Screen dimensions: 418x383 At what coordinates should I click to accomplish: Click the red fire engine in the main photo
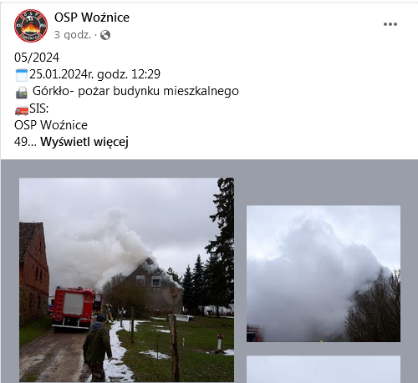click(x=74, y=307)
